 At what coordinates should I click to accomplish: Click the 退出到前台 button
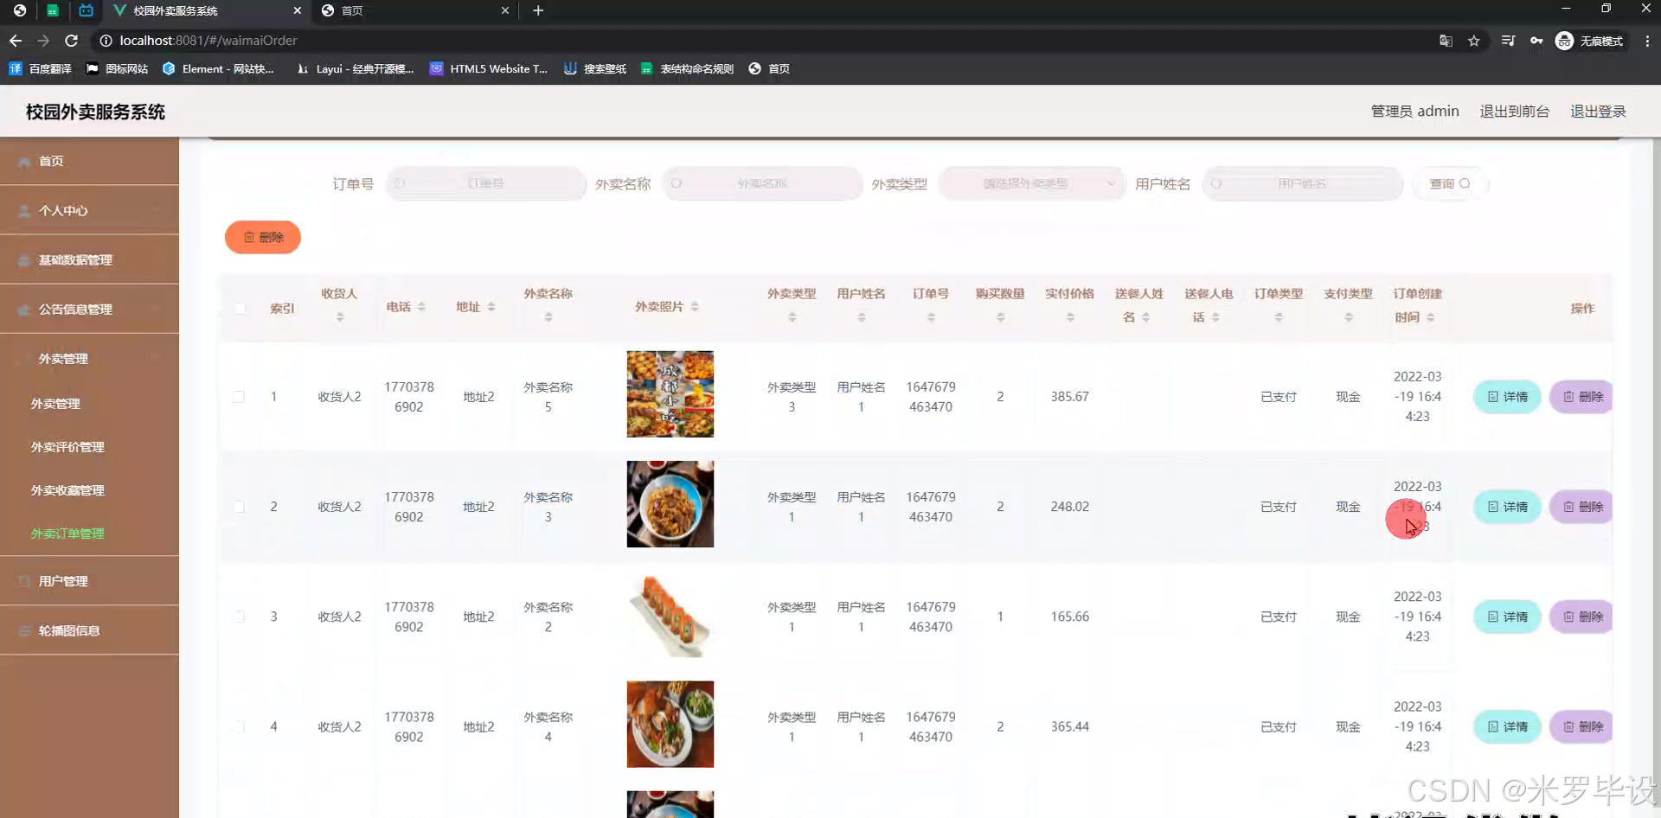1514,111
